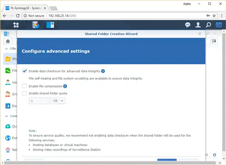This screenshot has width=226, height=165.
Task: Click the Note: label text
Action: (33, 131)
